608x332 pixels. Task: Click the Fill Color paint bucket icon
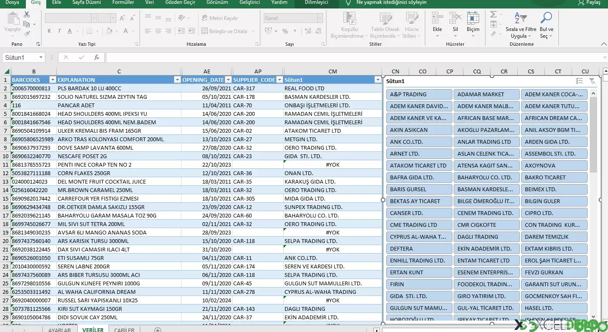pos(109,31)
